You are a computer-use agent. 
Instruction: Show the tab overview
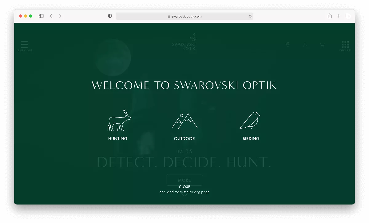click(x=348, y=16)
